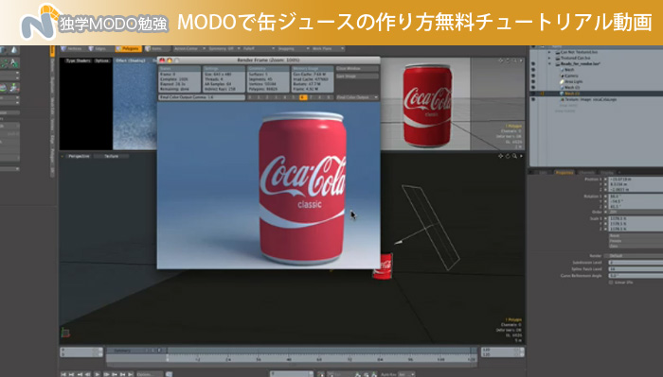Click the Position Y value field
Screen dimensions: 663x377
click(x=636, y=184)
